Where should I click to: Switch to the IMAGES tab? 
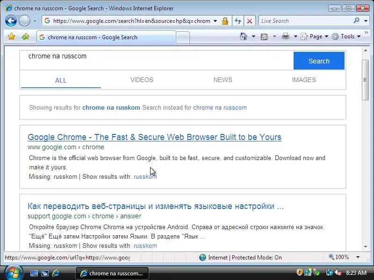pos(304,80)
